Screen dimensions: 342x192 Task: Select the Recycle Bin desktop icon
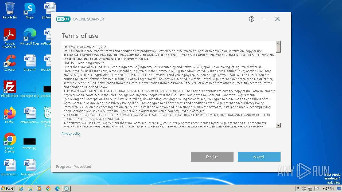point(10,11)
